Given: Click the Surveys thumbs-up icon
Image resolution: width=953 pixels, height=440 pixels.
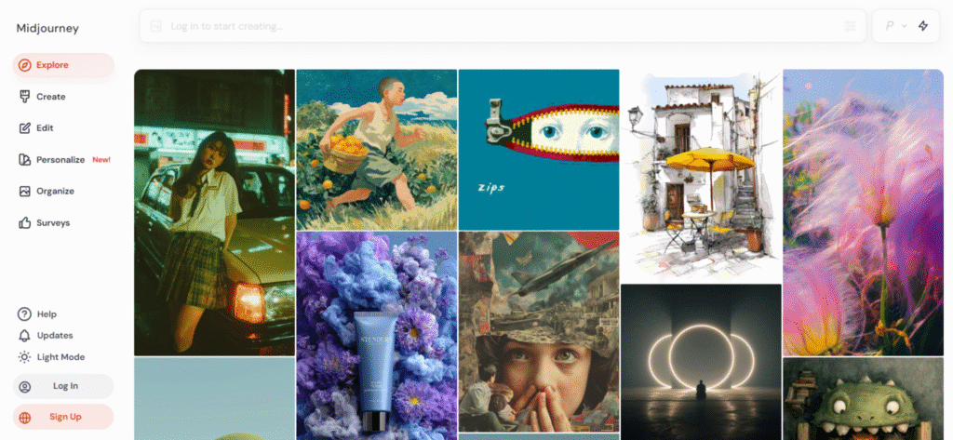Looking at the screenshot, I should (x=24, y=223).
